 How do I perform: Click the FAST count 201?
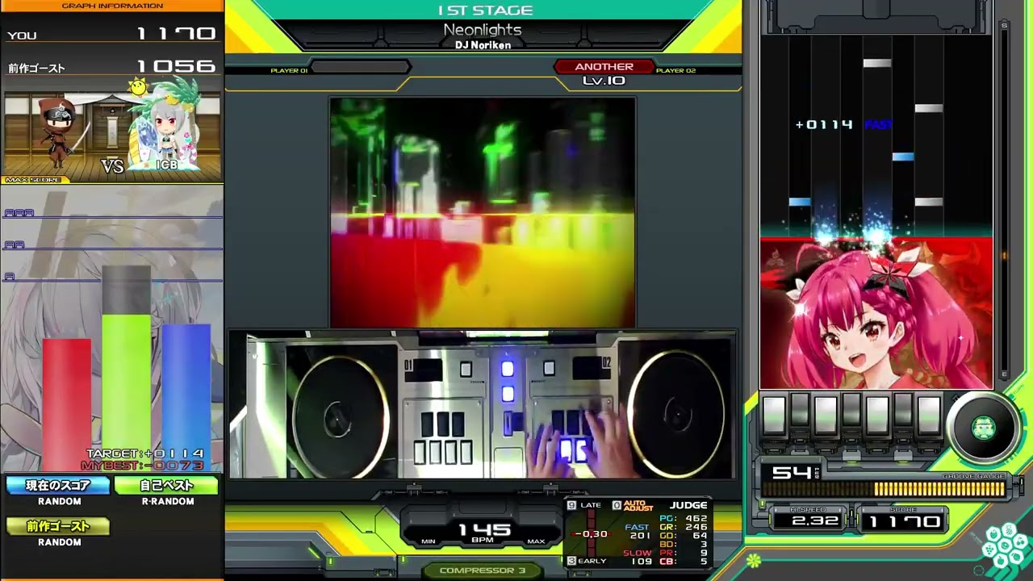(x=640, y=536)
